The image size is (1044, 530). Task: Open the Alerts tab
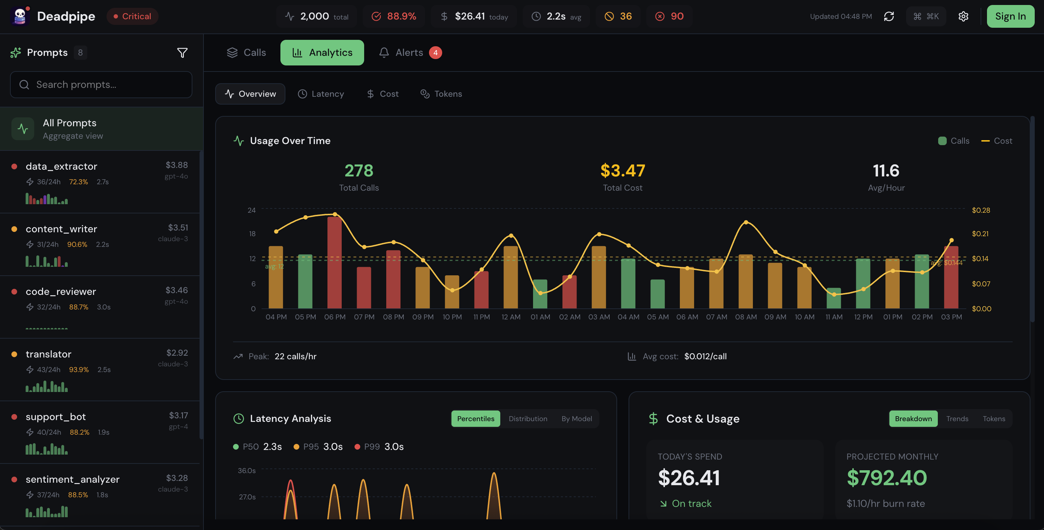click(x=409, y=53)
